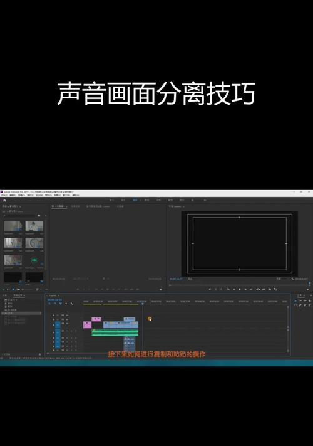
Task: Open the 序列 (Sequence) menu
Action: (x=31, y=196)
